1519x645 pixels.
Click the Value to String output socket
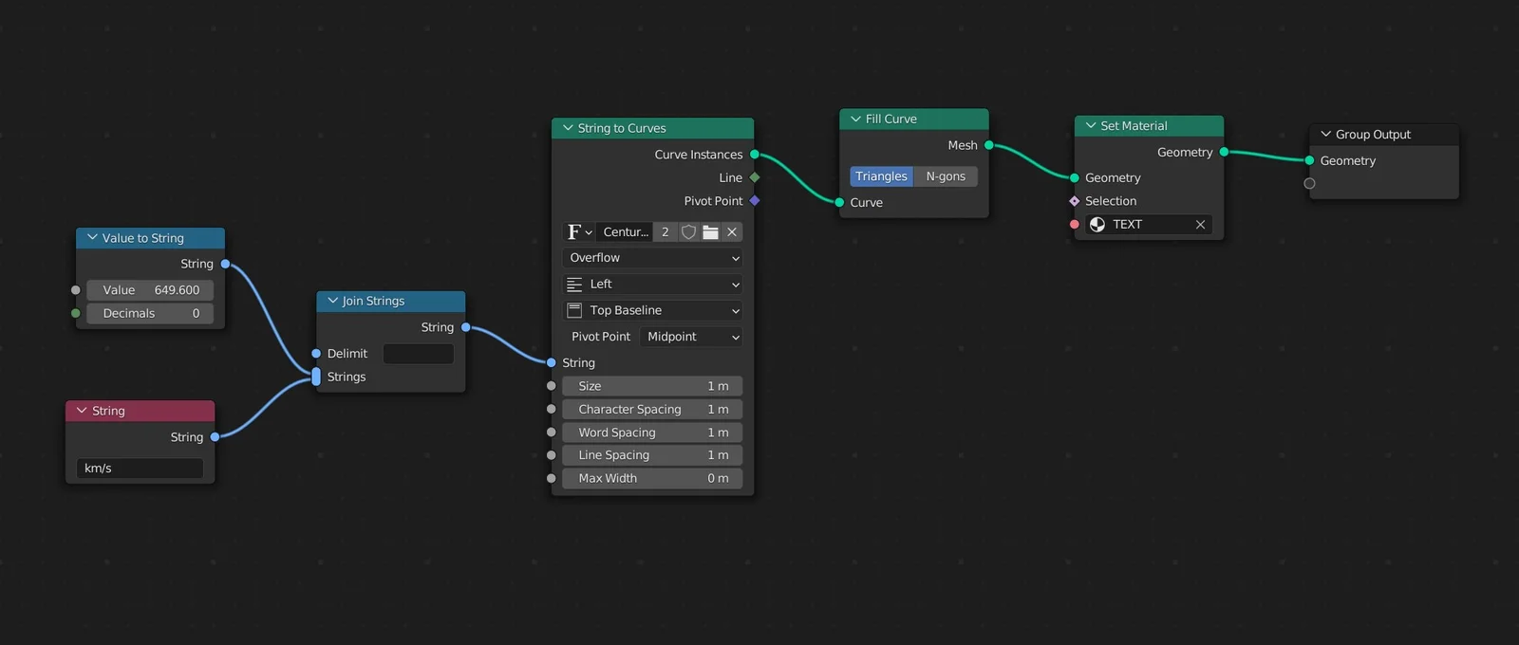(225, 264)
